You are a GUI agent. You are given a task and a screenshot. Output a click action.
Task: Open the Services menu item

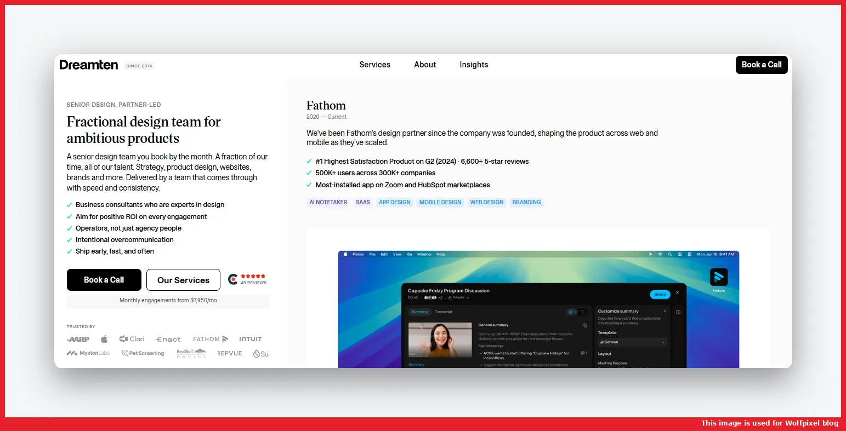click(x=375, y=65)
